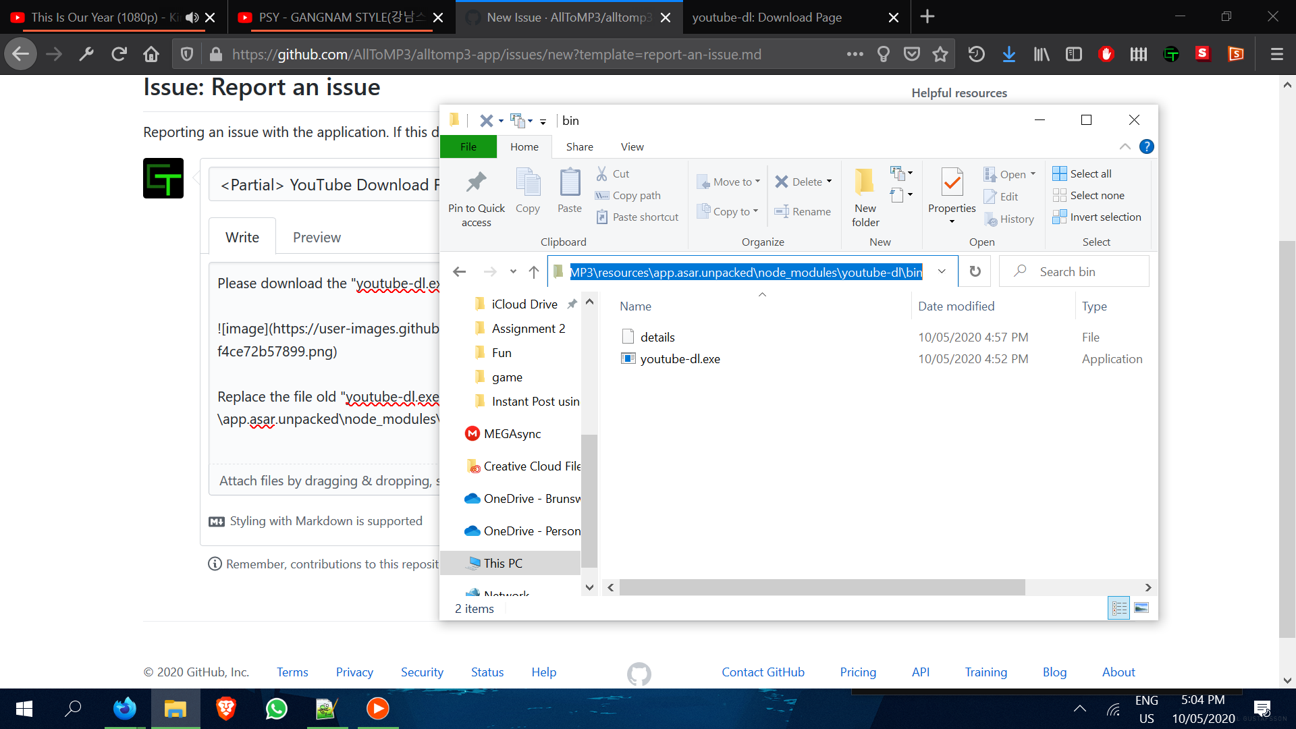Click Pin to Quick access icon

tap(476, 183)
